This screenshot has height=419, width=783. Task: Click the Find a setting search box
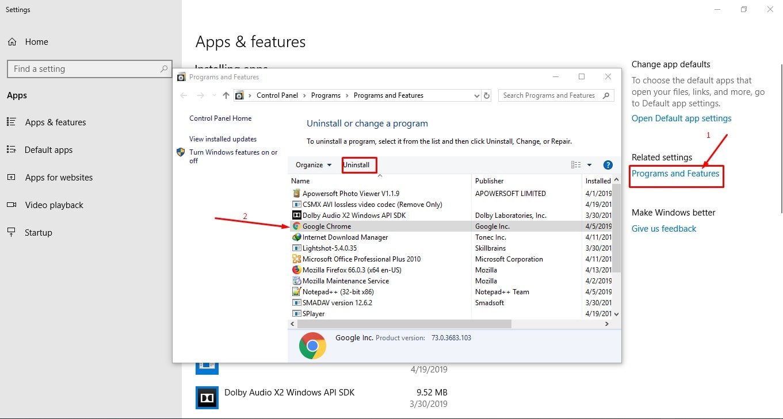[x=89, y=69]
